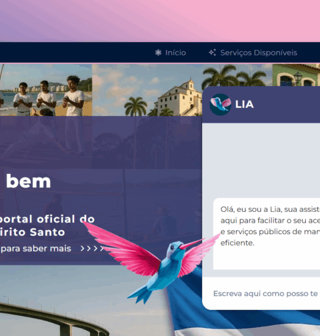Click the sparkle icon beside Serviços Disponíveis
Viewport: 320px width, 336px height.
[212, 53]
